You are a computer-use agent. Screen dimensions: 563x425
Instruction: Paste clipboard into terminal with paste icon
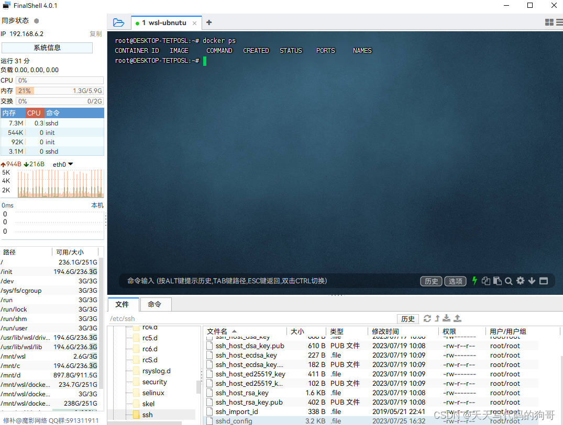pyautogui.click(x=498, y=281)
